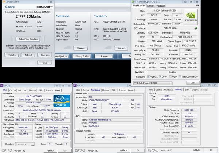Open the Caches tab in the CPU-Z processor window
Viewport: 219px width, 153px height.
tap(13, 90)
